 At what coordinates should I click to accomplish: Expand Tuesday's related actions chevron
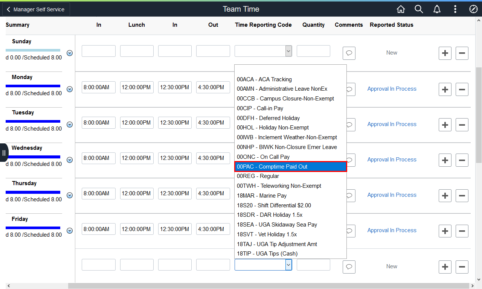[70, 125]
